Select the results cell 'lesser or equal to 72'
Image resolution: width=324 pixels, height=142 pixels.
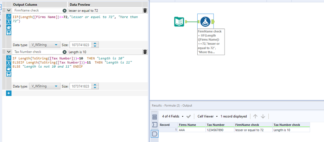[253, 130]
